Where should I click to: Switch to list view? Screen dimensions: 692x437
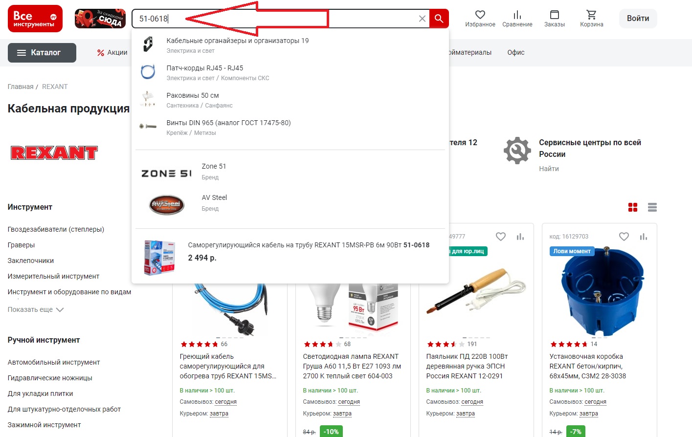point(652,207)
